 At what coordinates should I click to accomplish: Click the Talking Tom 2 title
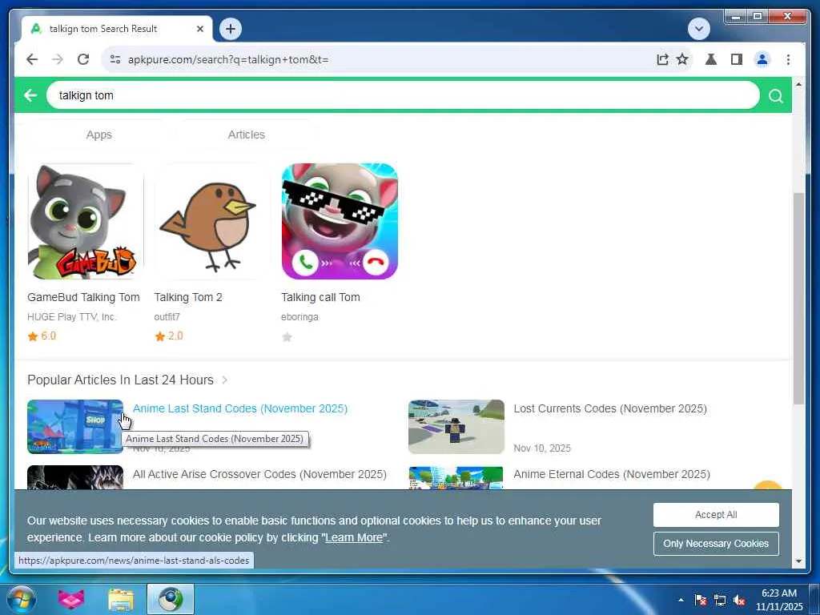pyautogui.click(x=188, y=297)
